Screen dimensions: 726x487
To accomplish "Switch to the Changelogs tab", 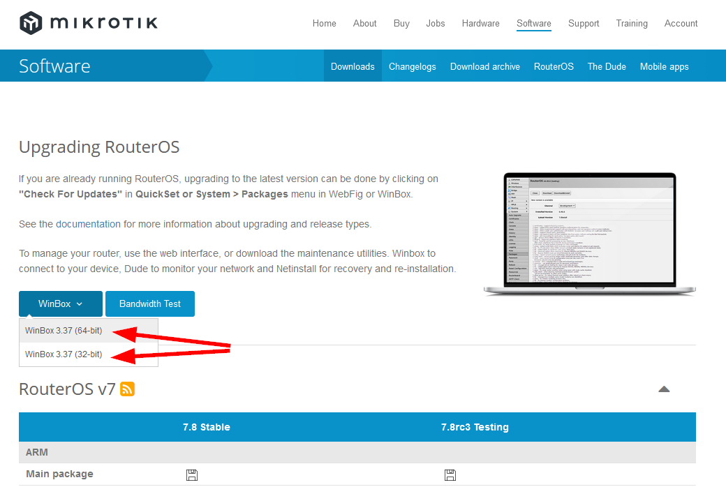I will pyautogui.click(x=412, y=66).
